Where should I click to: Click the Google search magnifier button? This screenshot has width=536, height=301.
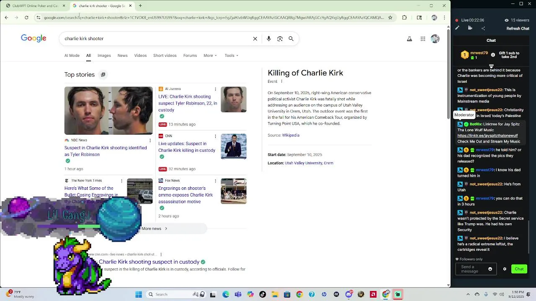click(x=291, y=38)
